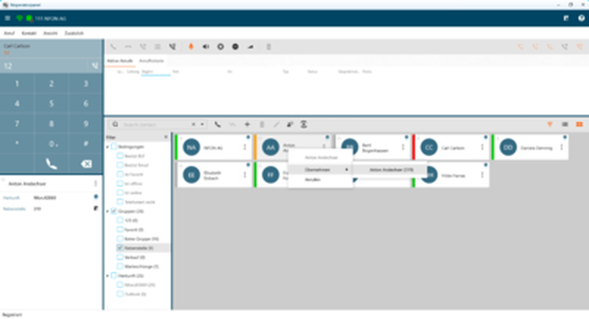Toggle the Gruppen filter checkbox
Screen dimensions: 589x319
pyautogui.click(x=114, y=211)
